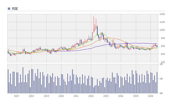Click the 2024 label on the time axis
Viewport: 172px width, 104px height.
coord(121,96)
